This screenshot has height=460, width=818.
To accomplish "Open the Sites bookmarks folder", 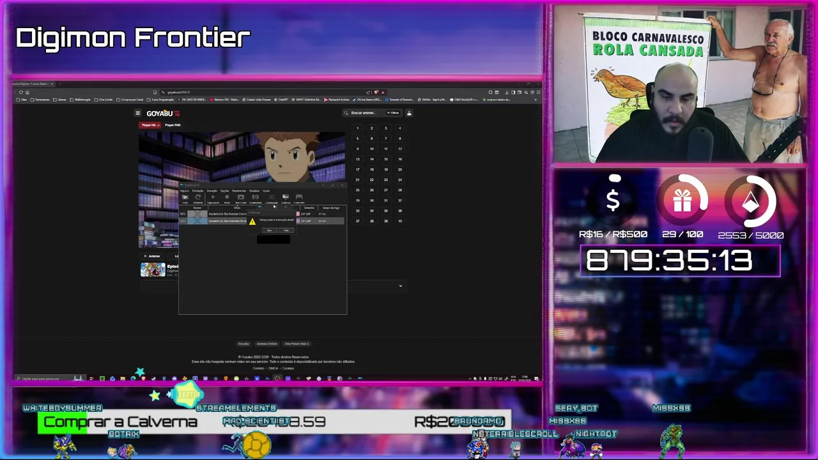I will [x=22, y=100].
